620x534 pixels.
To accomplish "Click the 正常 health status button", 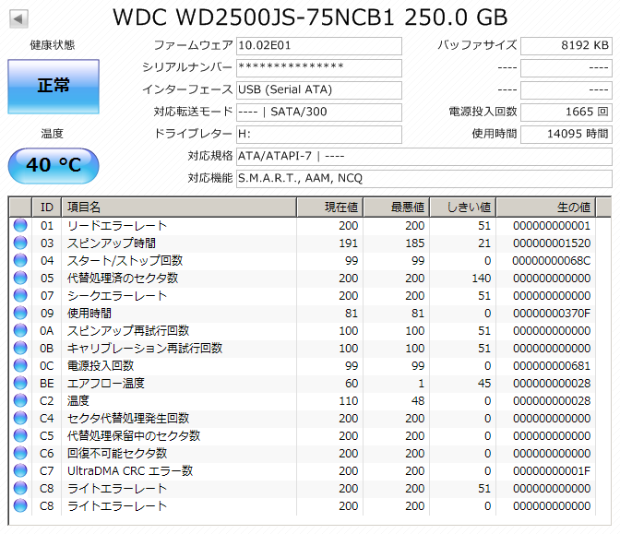I will coord(54,87).
